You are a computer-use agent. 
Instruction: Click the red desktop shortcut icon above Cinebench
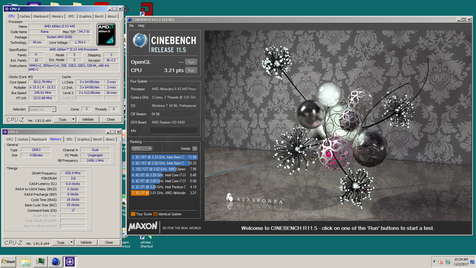[x=146, y=9]
